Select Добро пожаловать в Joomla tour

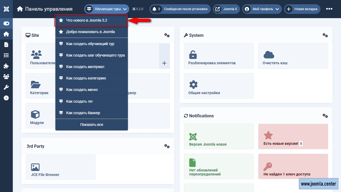[x=91, y=32]
